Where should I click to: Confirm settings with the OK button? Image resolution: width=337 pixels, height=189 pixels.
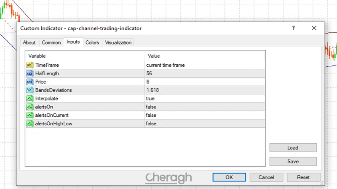point(229,177)
